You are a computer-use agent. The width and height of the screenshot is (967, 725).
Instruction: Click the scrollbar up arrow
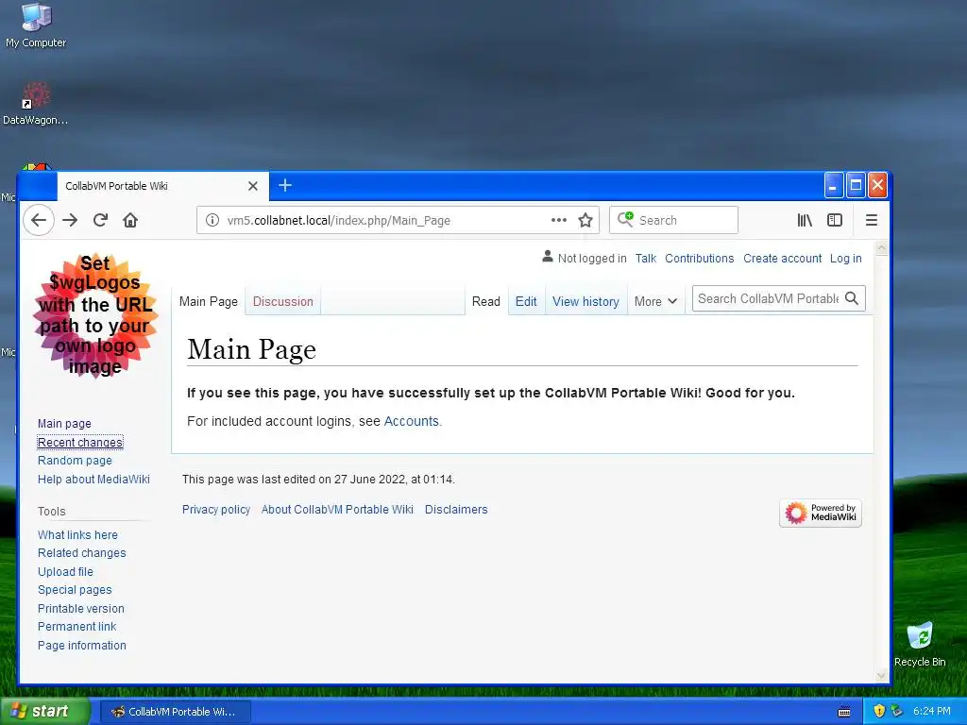point(881,248)
